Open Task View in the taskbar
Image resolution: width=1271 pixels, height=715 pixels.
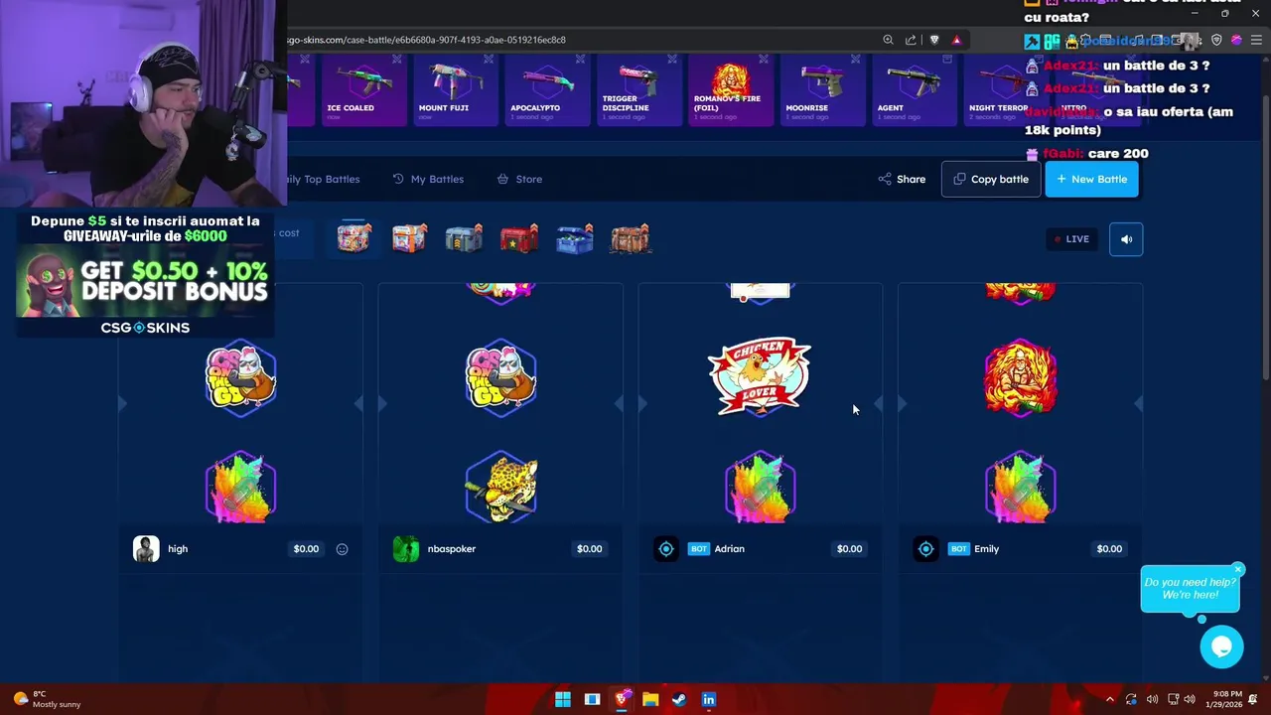click(592, 699)
